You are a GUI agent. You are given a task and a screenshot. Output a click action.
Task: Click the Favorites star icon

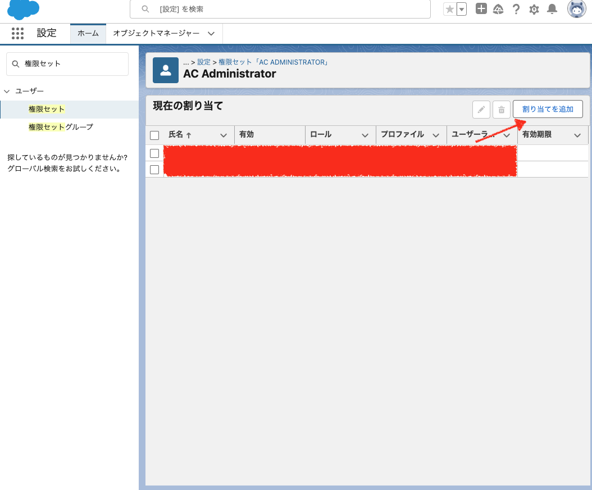[450, 9]
